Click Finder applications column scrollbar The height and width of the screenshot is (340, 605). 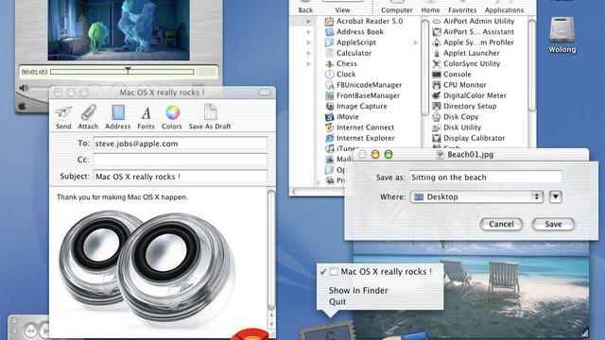[424, 67]
